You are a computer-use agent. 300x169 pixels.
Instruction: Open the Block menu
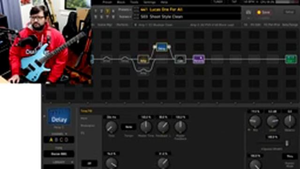point(121,2)
